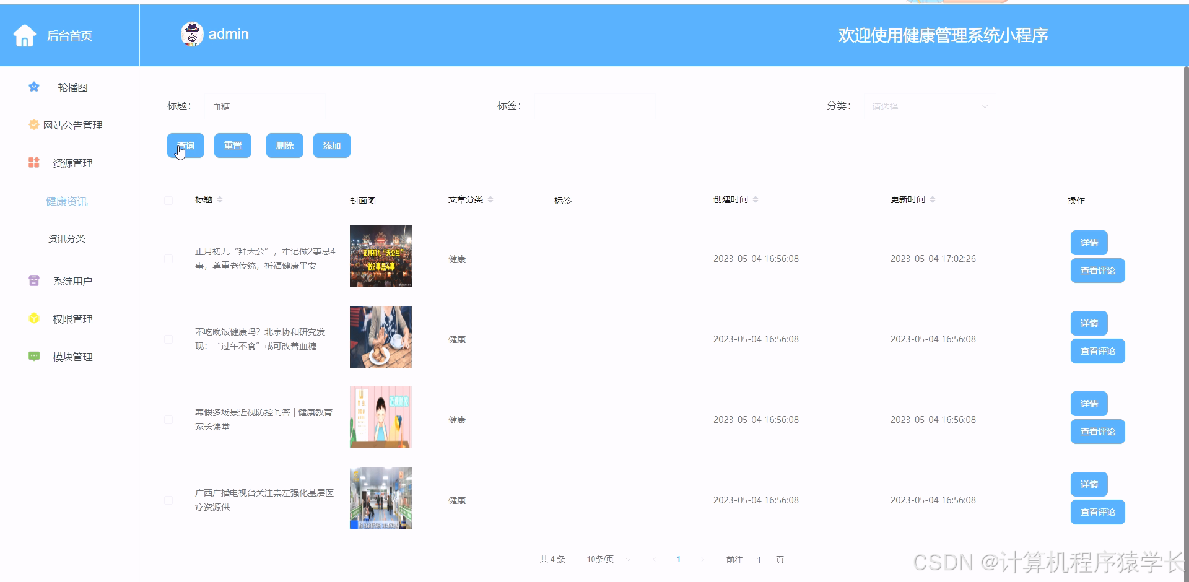1189x582 pixels.
Task: Open 详情 for 广西广播电视台 article
Action: coord(1089,484)
